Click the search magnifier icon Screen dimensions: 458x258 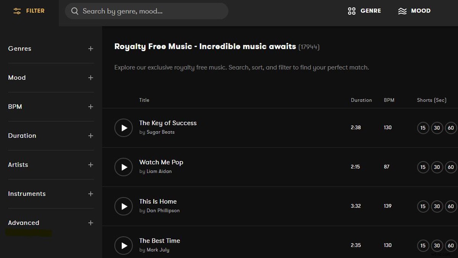click(x=75, y=11)
